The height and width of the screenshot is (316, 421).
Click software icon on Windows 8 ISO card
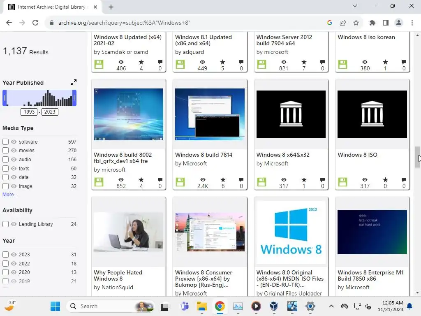coord(342,182)
